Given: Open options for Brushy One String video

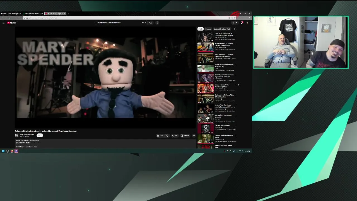Looking at the screenshot, I should click(236, 44).
